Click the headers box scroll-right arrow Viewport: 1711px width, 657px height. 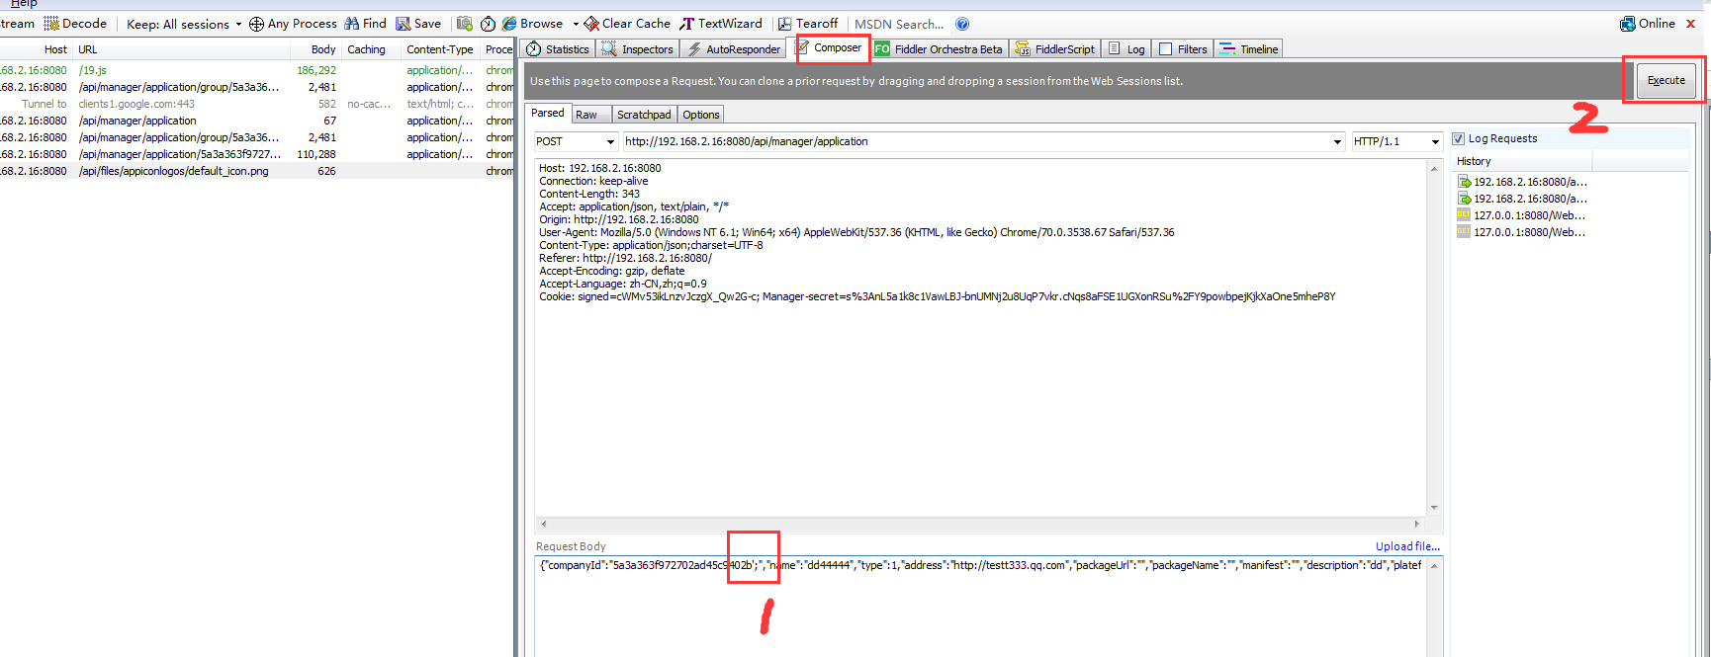point(1416,524)
